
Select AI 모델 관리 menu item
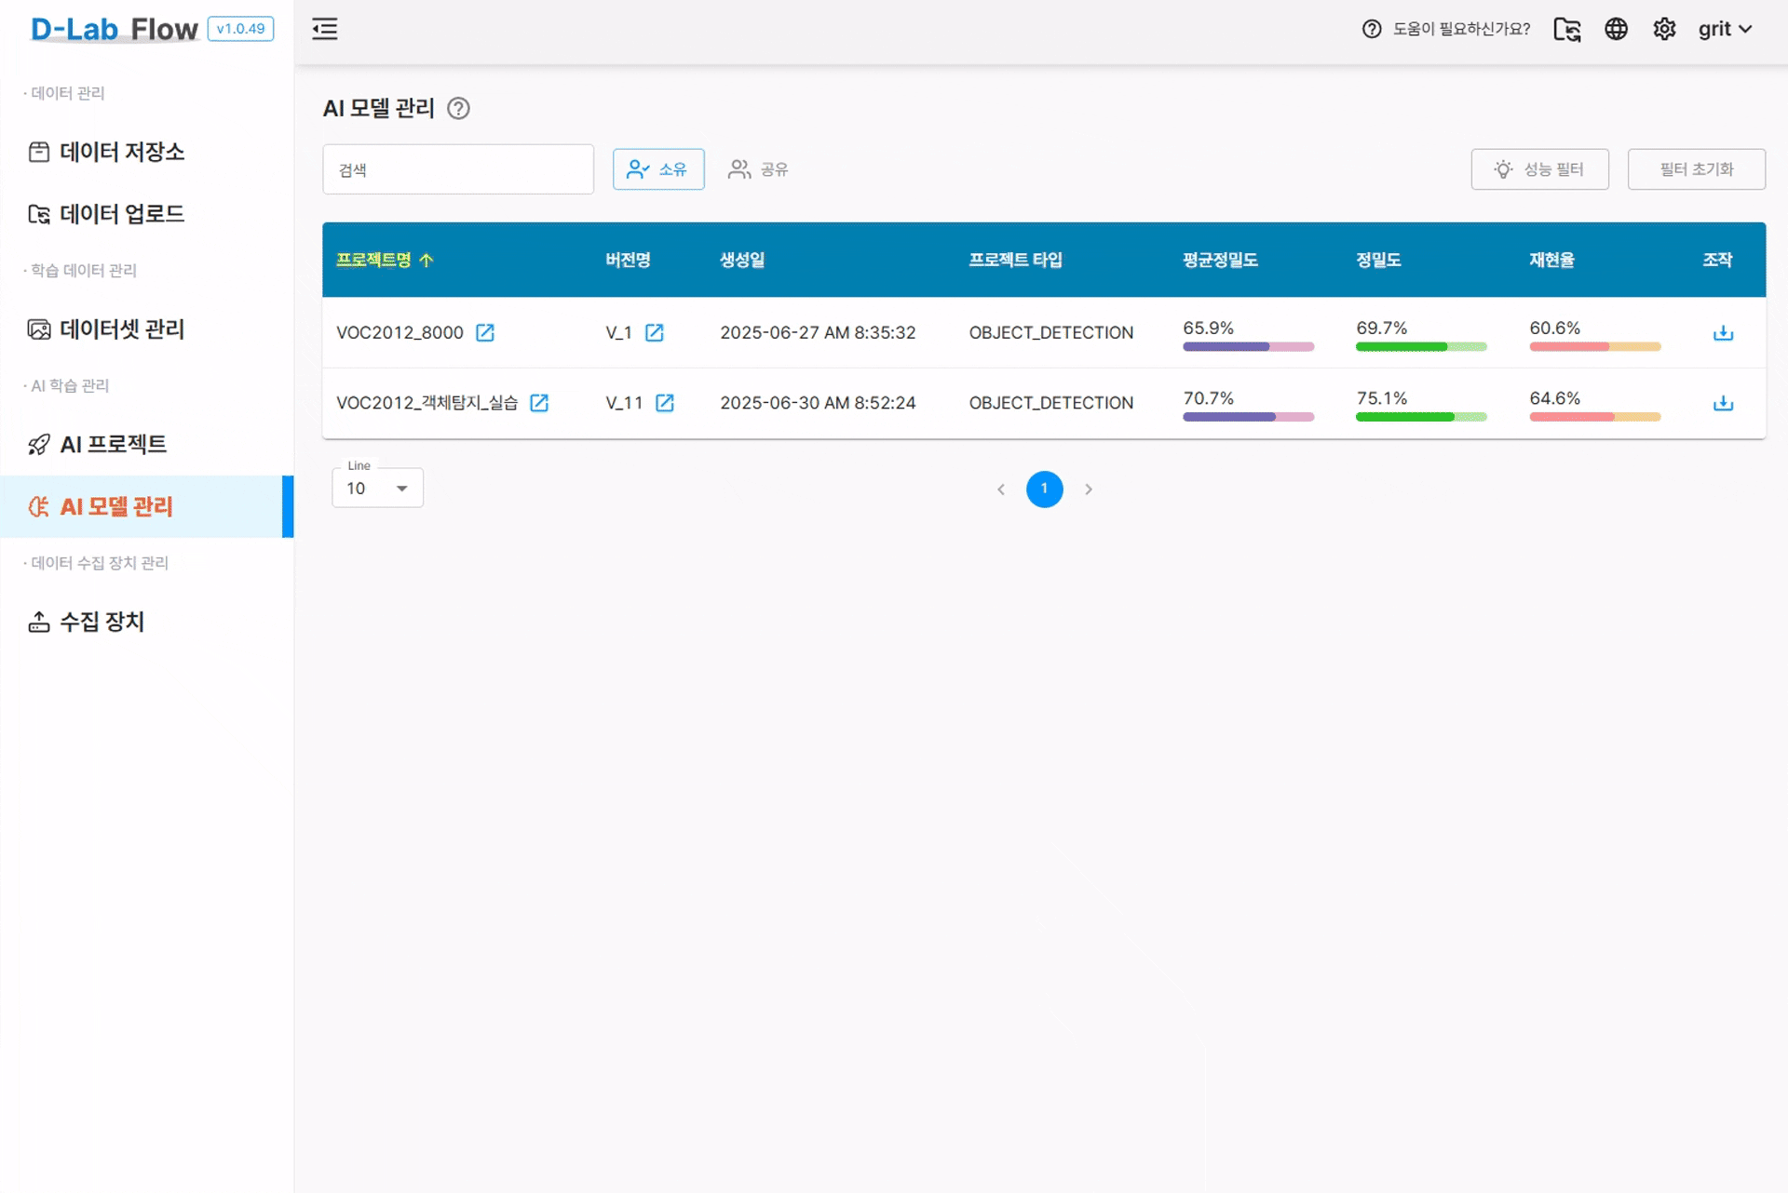[147, 506]
